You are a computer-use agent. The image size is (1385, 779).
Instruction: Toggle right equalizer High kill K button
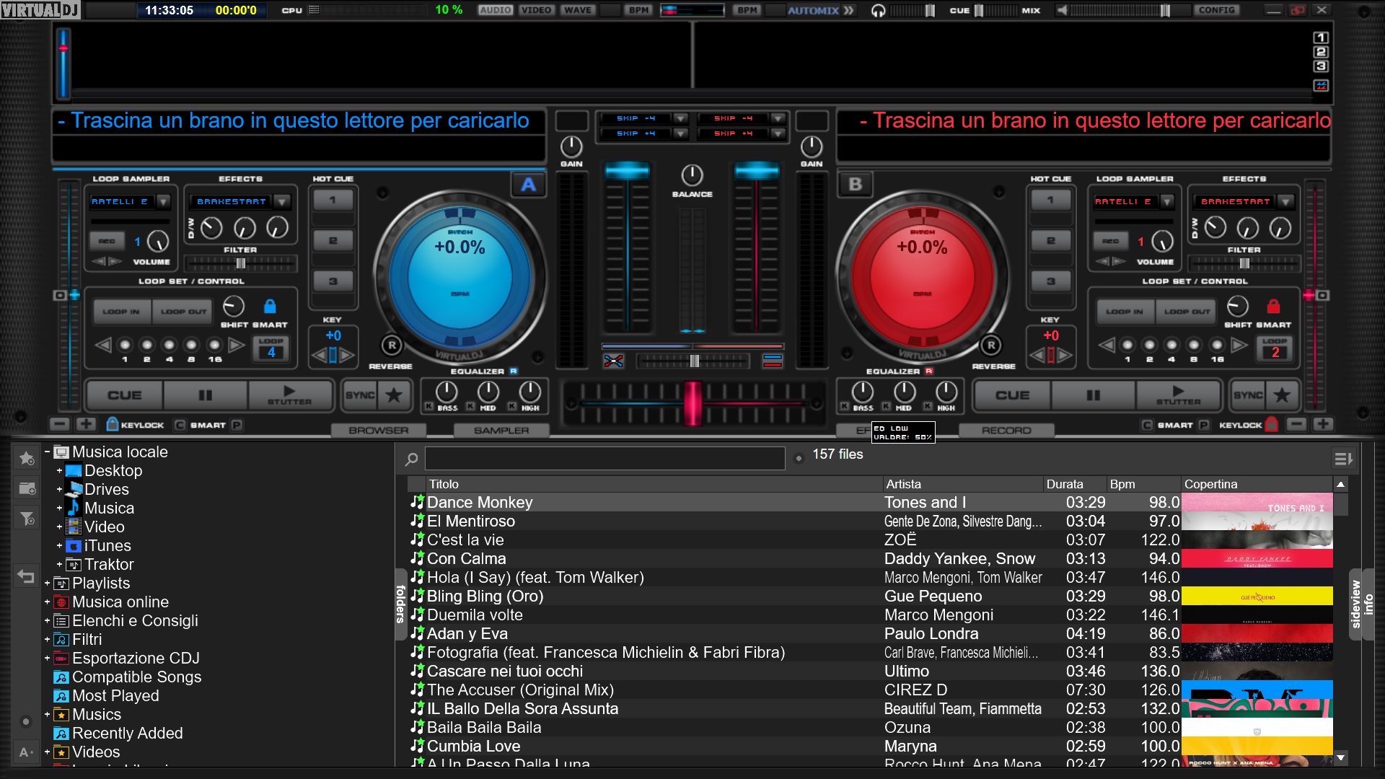(x=928, y=408)
